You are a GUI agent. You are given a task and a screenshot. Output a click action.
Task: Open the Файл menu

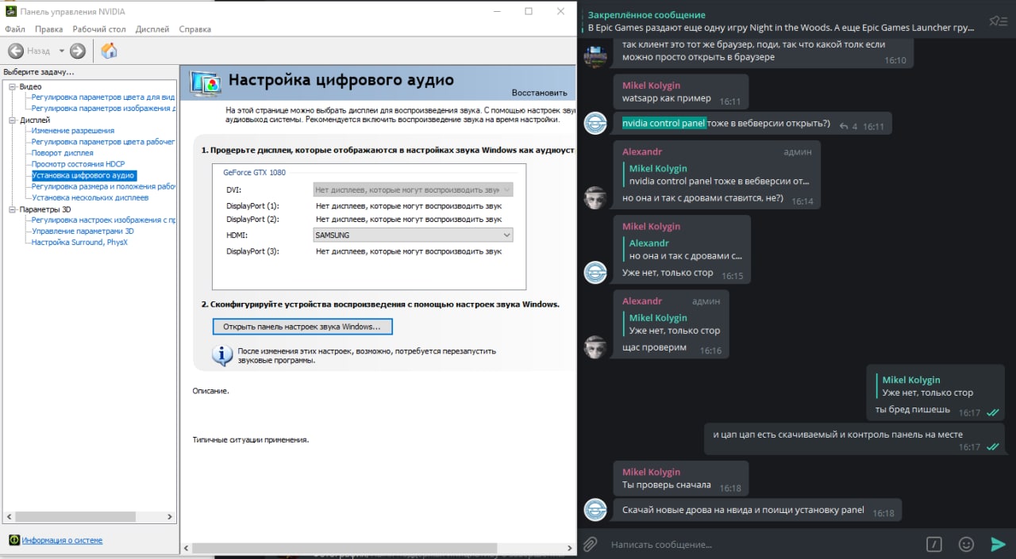pos(15,29)
